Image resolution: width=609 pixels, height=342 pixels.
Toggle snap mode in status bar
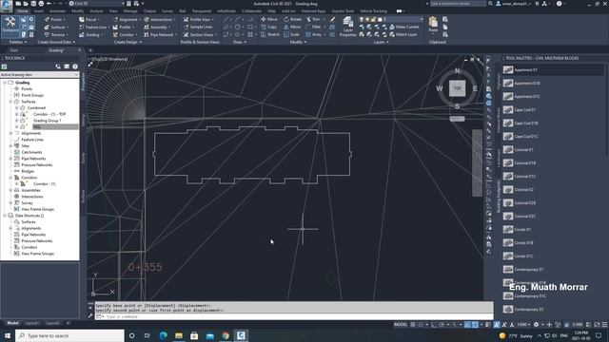(421, 325)
